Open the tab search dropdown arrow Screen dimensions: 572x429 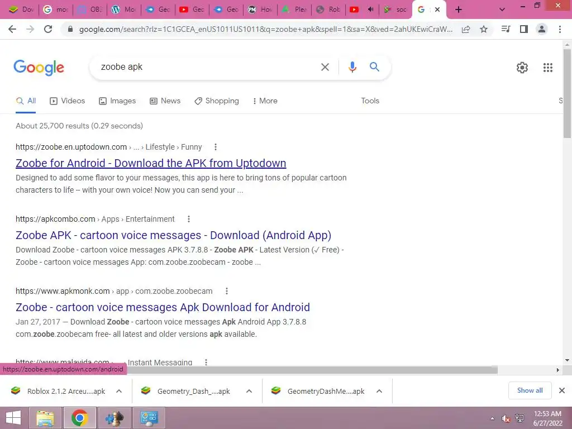[x=502, y=10]
